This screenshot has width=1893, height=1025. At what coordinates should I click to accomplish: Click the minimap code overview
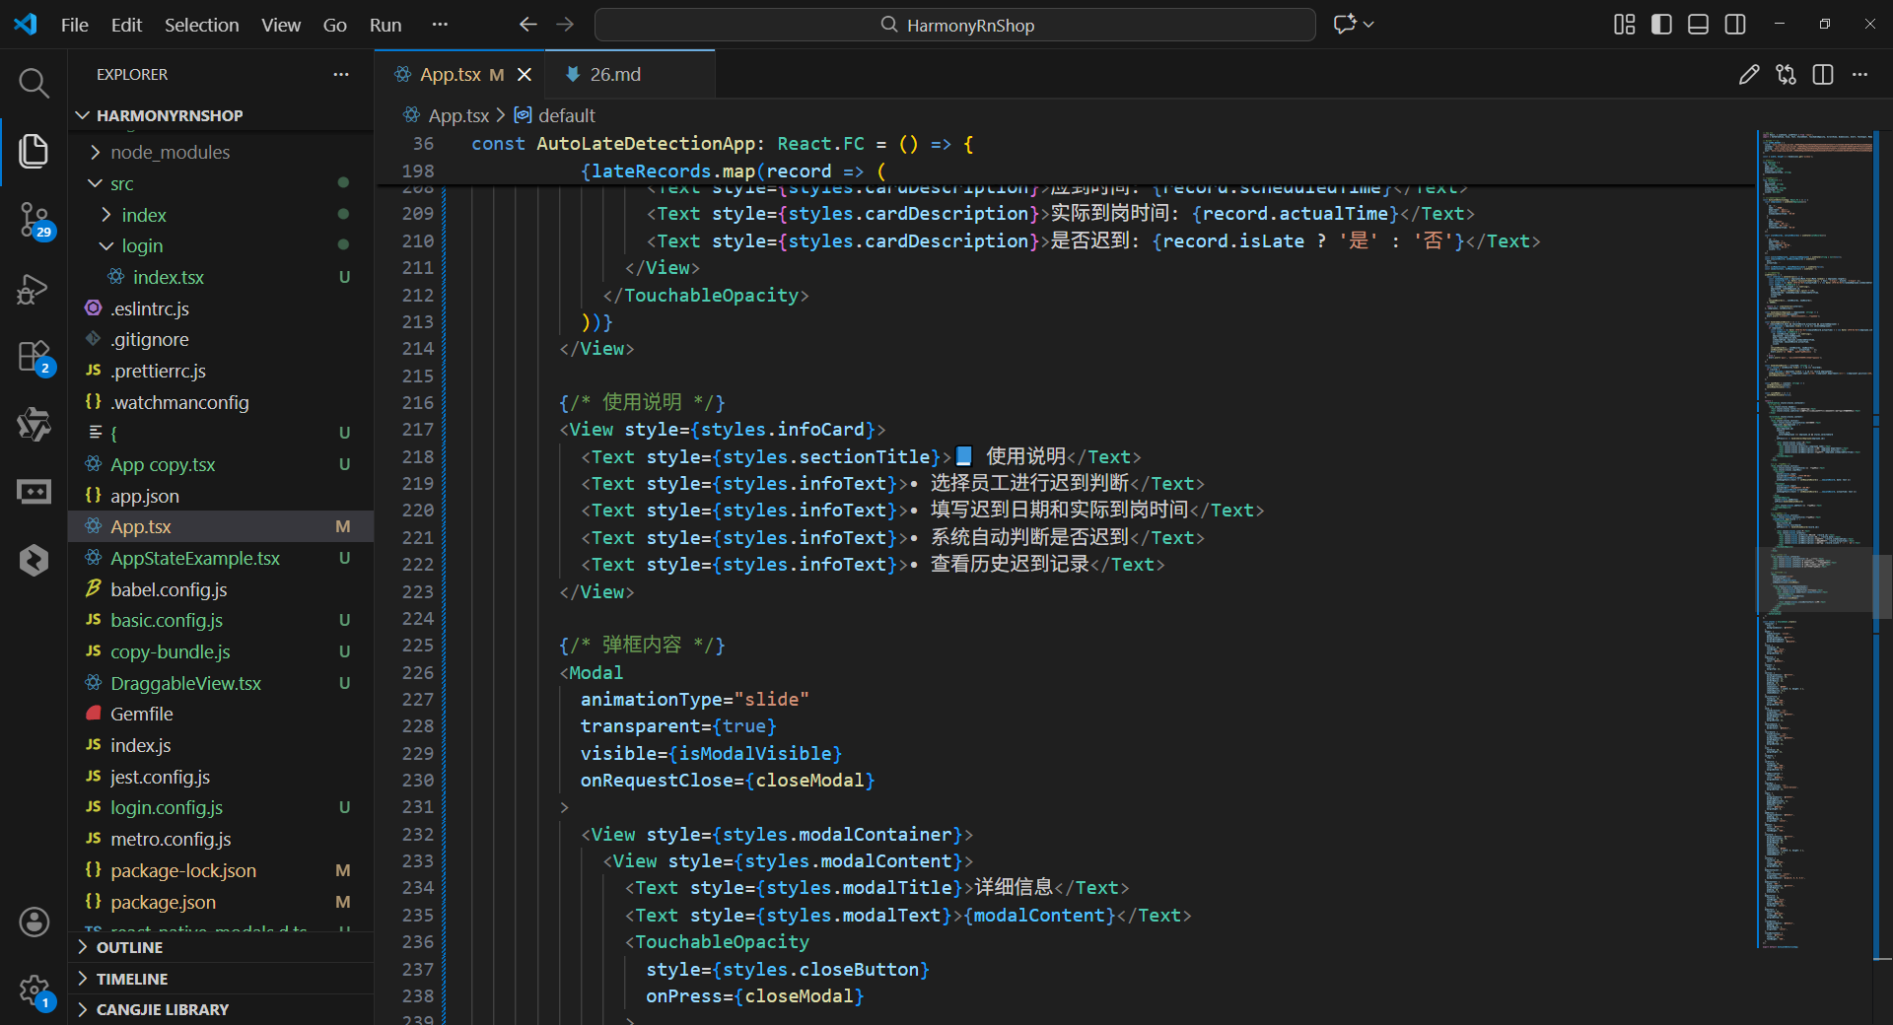click(1814, 539)
